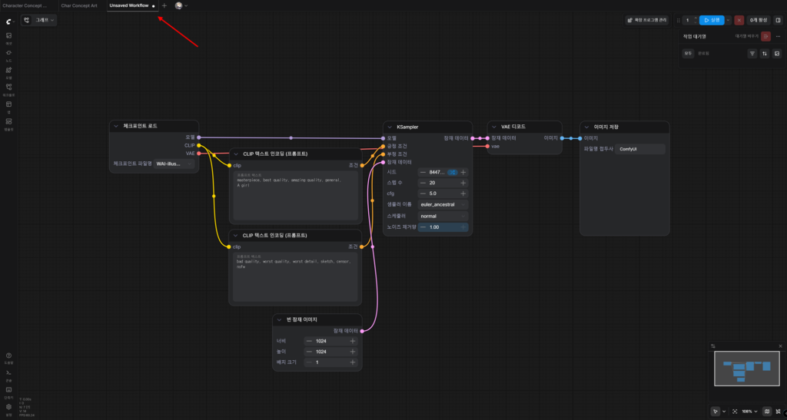Click the sort icon in queue panel
The image size is (787, 420).
765,54
